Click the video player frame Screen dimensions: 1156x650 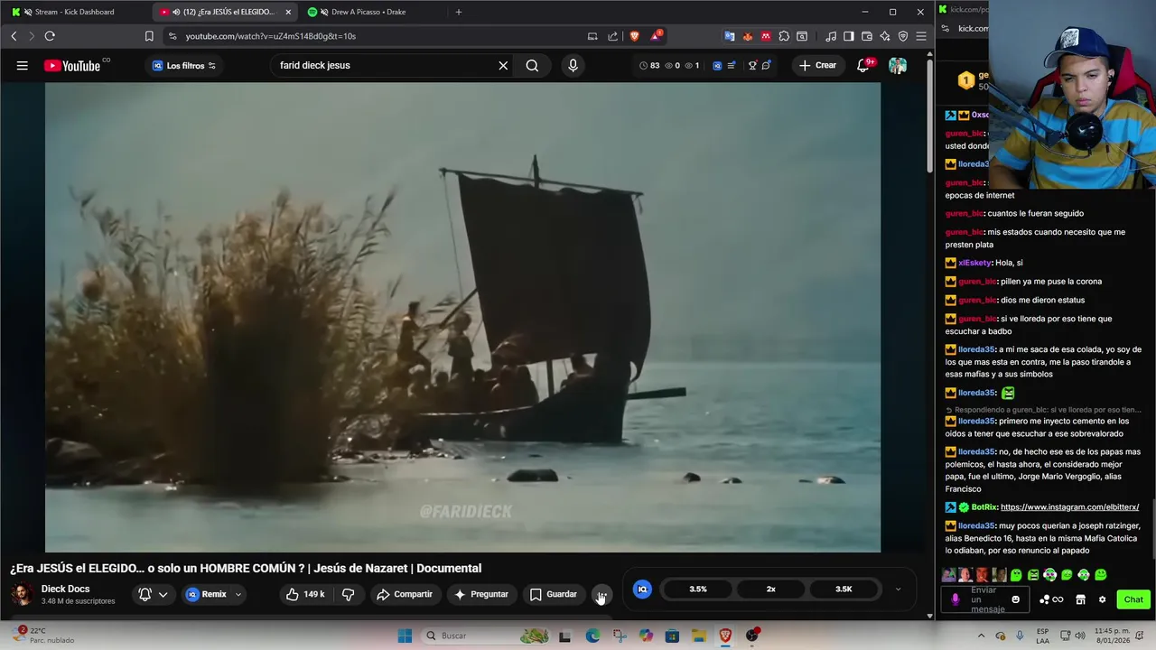pos(462,317)
